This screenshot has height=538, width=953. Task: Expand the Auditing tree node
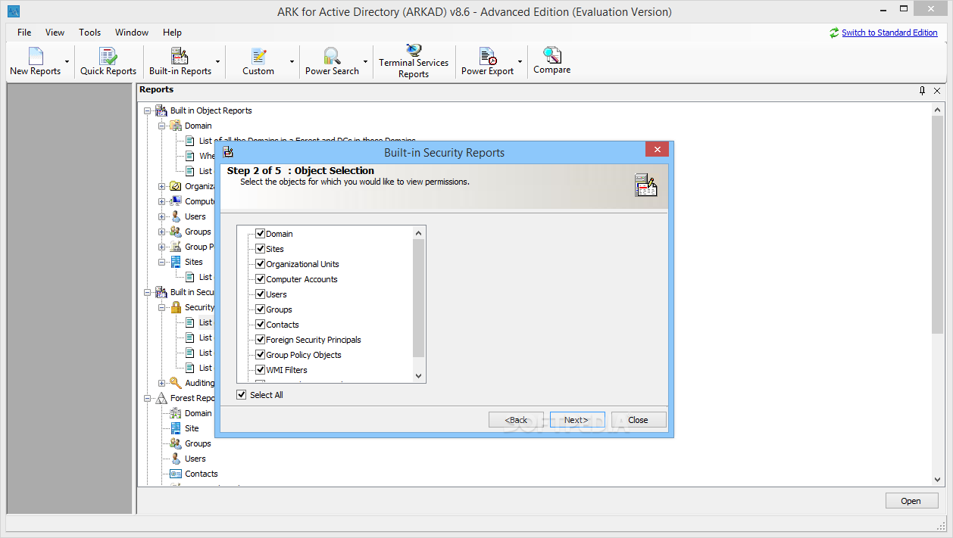(162, 383)
